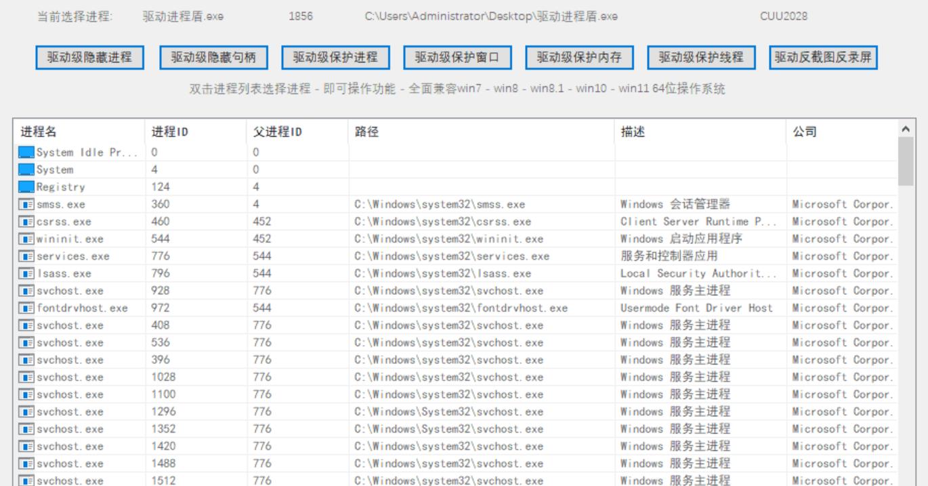Sort by the 进程ID column header
Image resolution: width=928 pixels, height=486 pixels.
click(196, 132)
